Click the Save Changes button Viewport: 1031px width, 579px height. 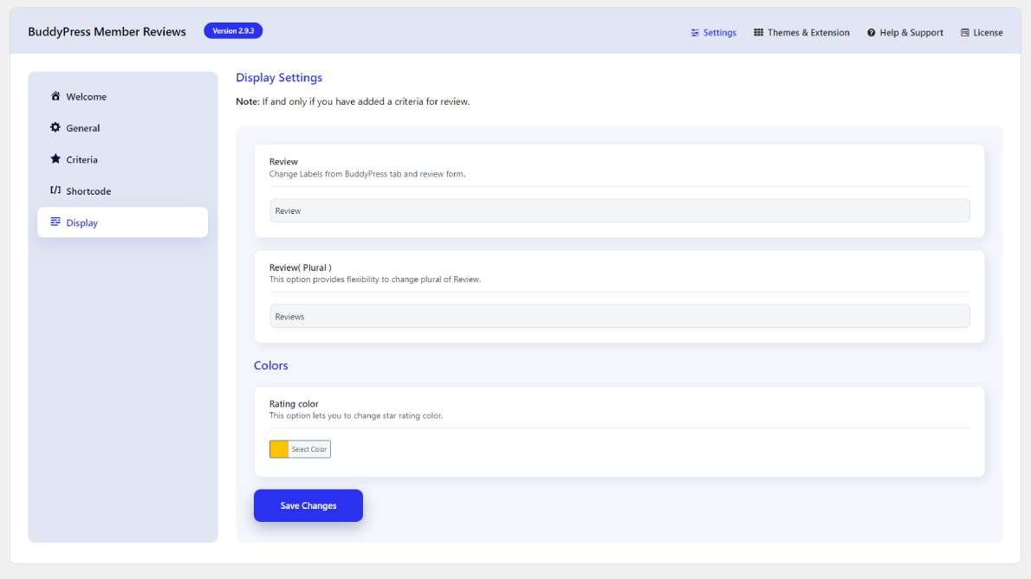(308, 505)
